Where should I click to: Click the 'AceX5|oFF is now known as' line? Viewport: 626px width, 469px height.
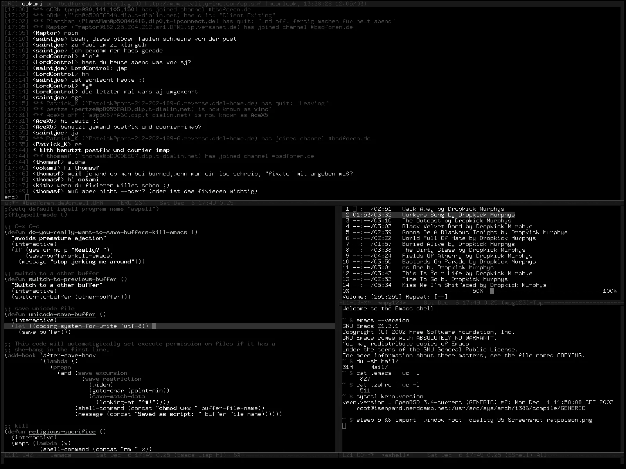pyautogui.click(x=150, y=115)
